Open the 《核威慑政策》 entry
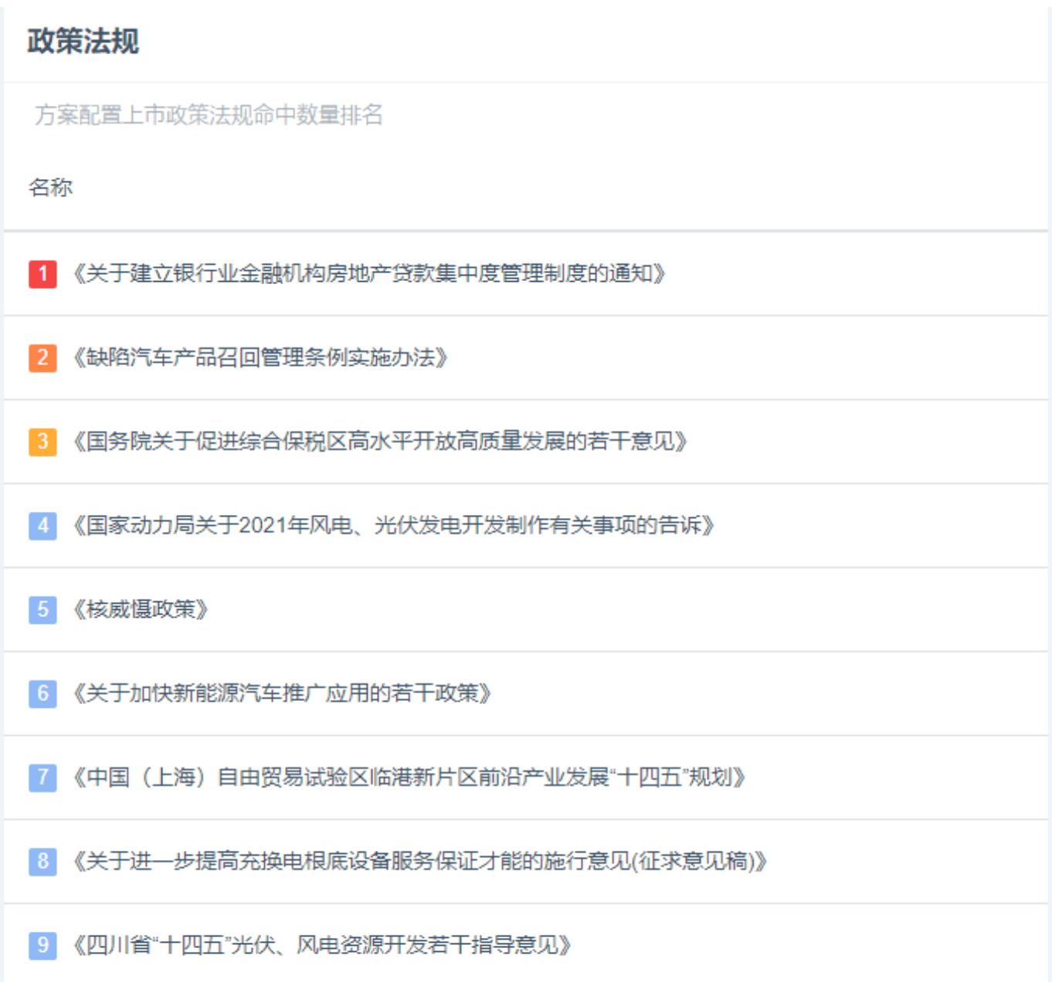This screenshot has height=982, width=1052. [x=140, y=610]
